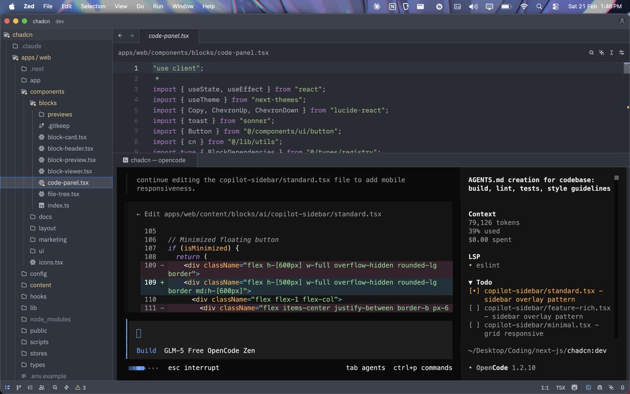This screenshot has height=394, width=630.
Task: Open the Apple menu
Action: [x=12, y=6]
